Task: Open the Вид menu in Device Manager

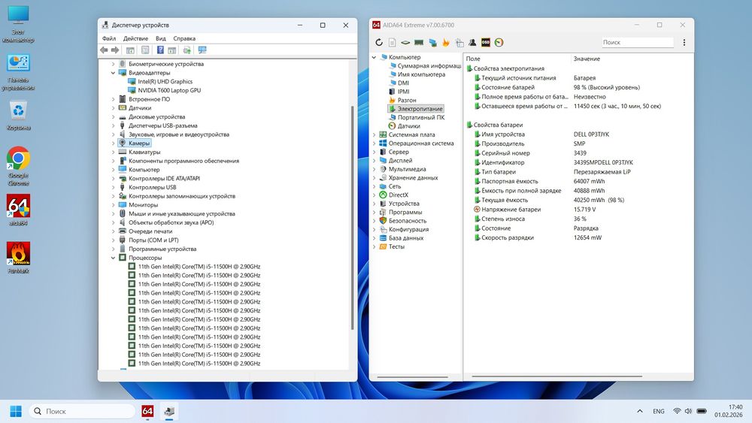Action: click(161, 38)
